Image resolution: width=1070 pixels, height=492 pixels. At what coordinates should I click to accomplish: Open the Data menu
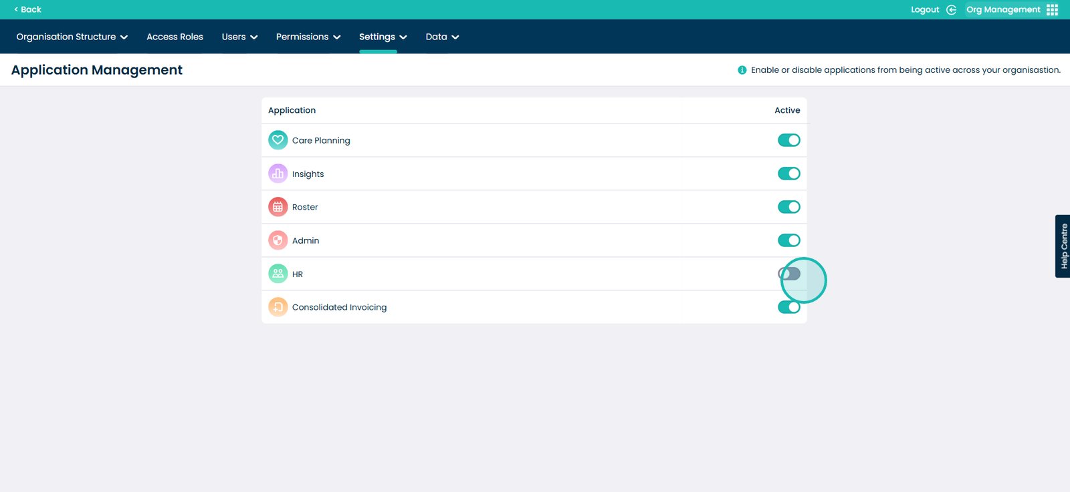point(441,37)
